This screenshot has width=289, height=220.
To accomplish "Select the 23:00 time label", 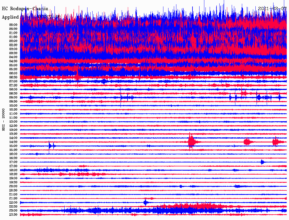I will click(x=13, y=211).
